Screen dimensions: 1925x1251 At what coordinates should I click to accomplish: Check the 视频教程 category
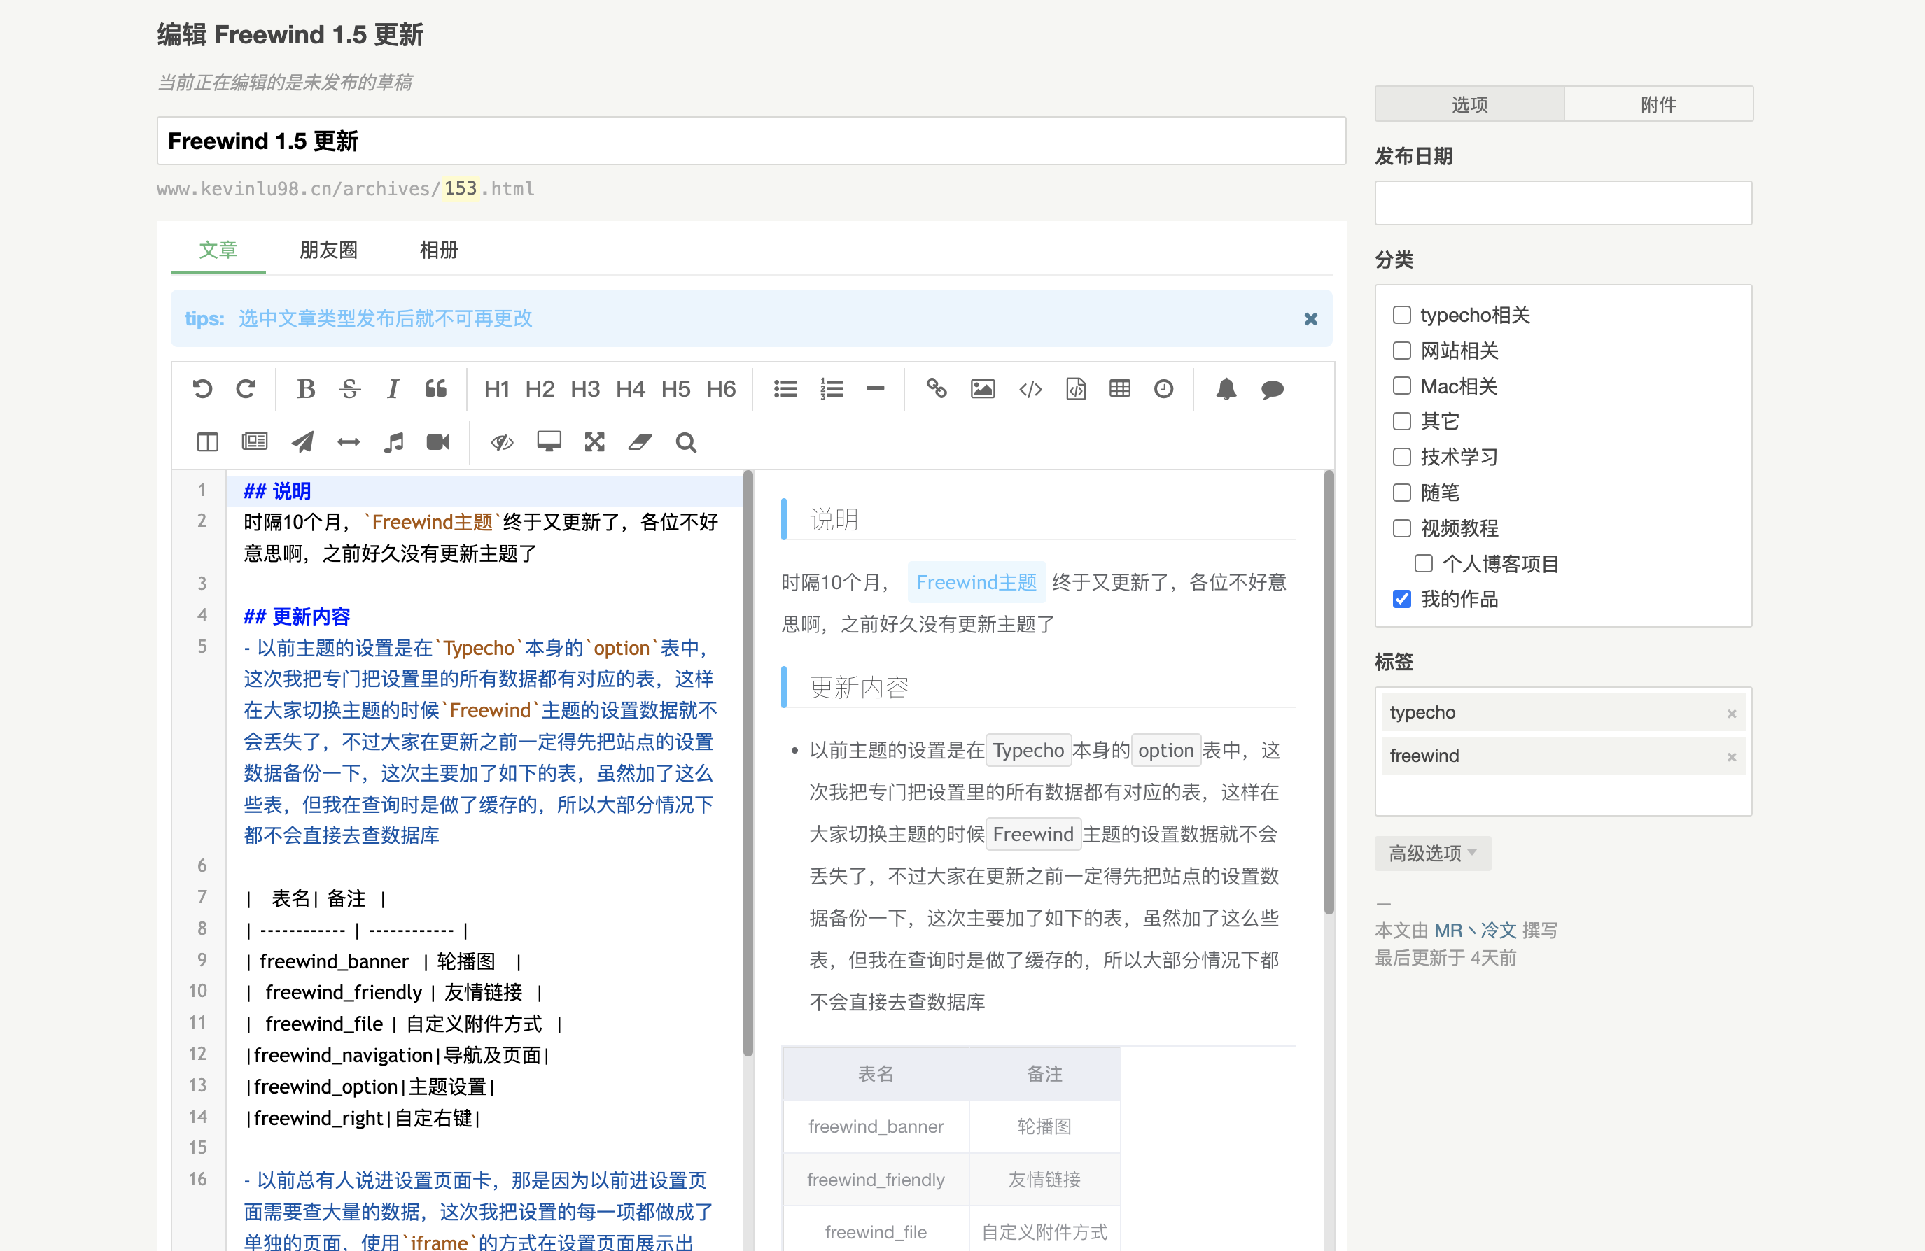(x=1401, y=528)
